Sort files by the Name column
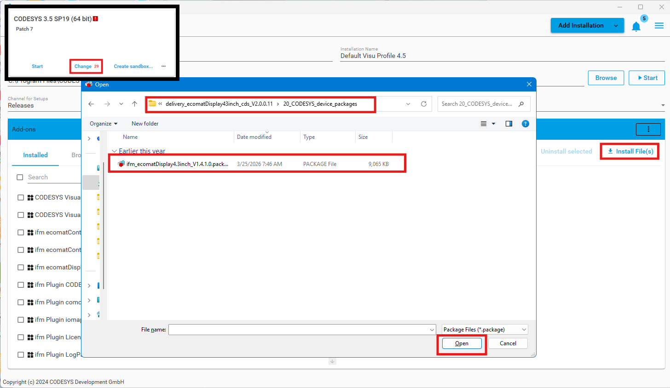This screenshot has width=670, height=388. point(130,137)
